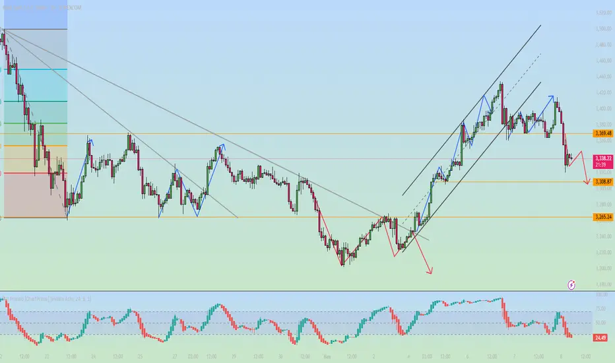615x363 pixels.
Task: Click the 3,200.00 price axis label
Action: point(604,269)
